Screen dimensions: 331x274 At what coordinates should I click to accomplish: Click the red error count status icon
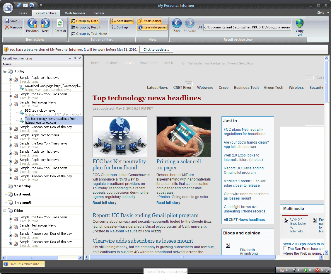point(318,270)
